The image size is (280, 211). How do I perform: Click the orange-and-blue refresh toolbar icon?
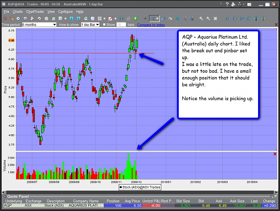[x=39, y=18]
